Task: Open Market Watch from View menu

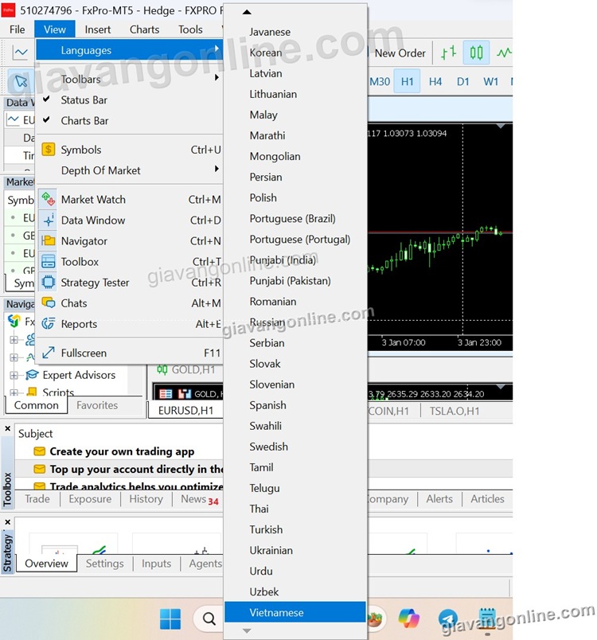Action: [x=93, y=200]
